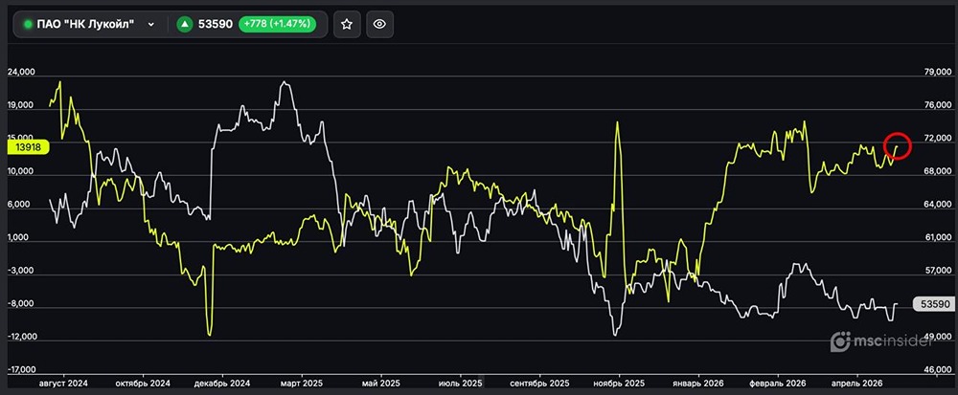Click the left axis value -3,000
Image resolution: width=958 pixels, height=395 pixels.
pyautogui.click(x=21, y=271)
